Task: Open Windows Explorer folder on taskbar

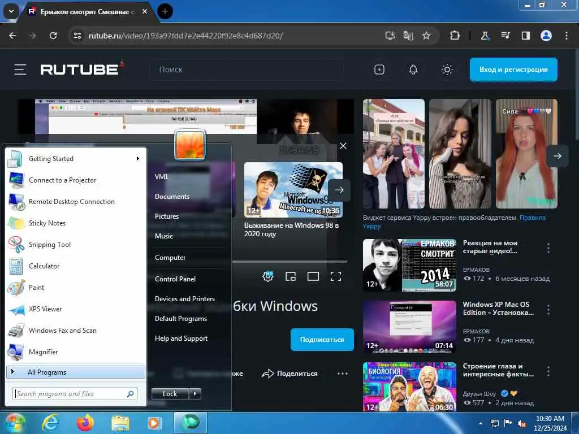Action: tap(120, 423)
